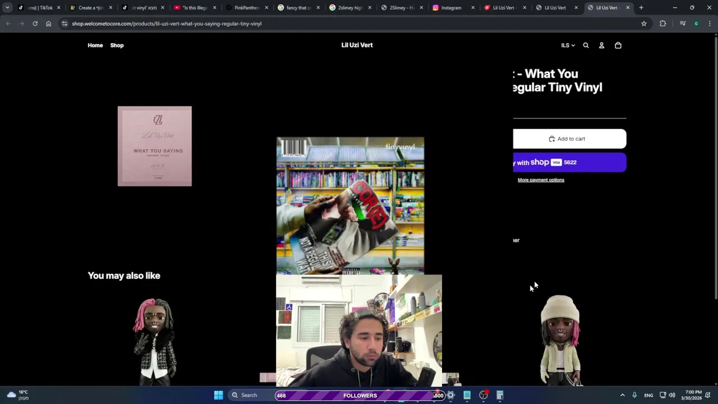Screen dimensions: 718x404
Task: Expand the tab search dropdown arrow
Action: point(7,8)
